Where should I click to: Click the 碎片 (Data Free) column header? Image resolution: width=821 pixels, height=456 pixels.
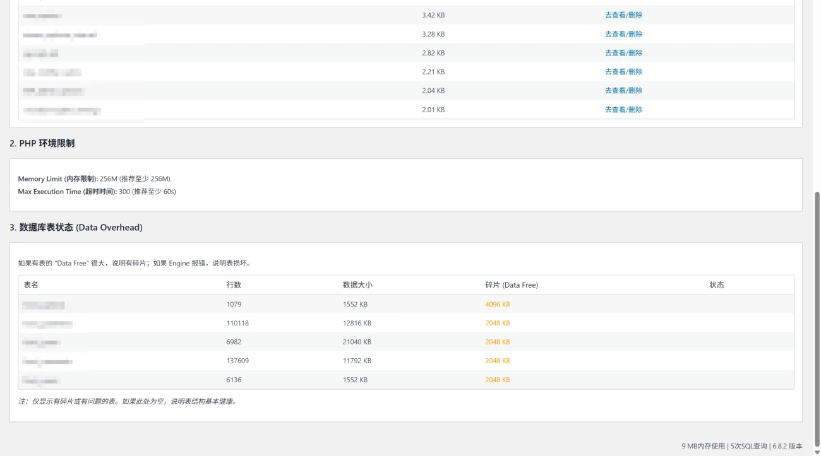point(512,285)
